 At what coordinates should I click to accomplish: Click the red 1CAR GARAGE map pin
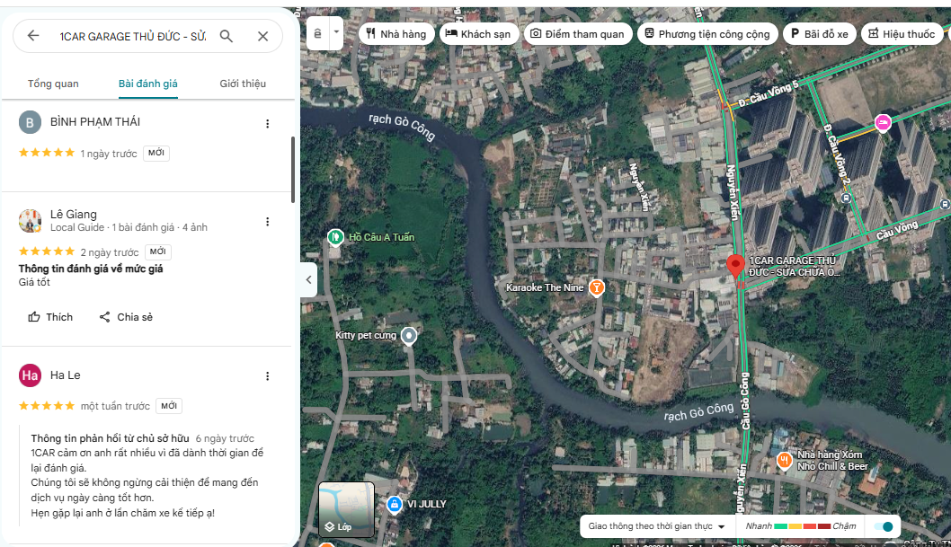735,266
